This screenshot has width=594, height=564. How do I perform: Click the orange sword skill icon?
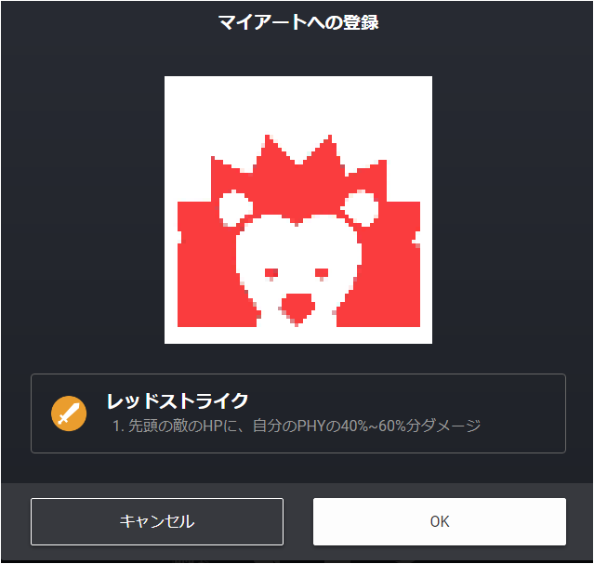pyautogui.click(x=69, y=413)
